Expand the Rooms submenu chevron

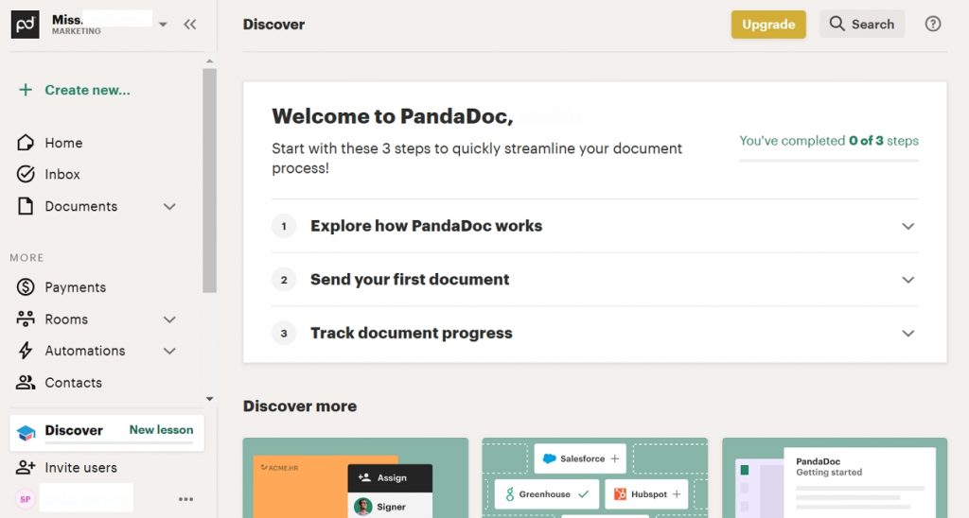(x=169, y=319)
